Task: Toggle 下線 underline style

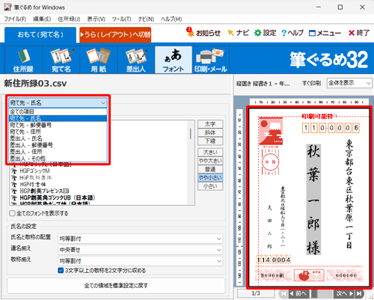Action: 210,141
